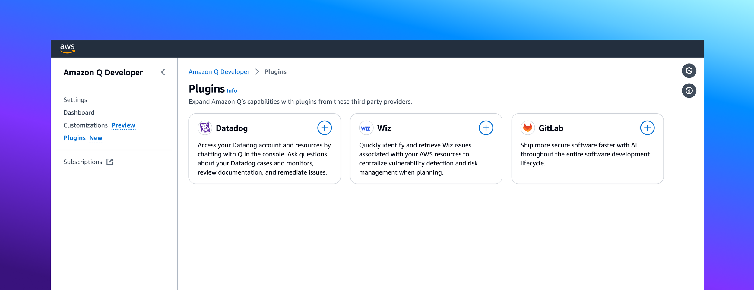
Task: Open the info circle help panel
Action: pyautogui.click(x=689, y=90)
